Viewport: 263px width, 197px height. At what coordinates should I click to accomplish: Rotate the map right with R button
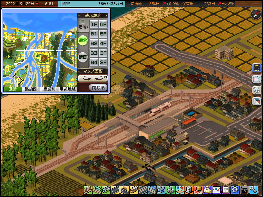pyautogui.click(x=100, y=78)
